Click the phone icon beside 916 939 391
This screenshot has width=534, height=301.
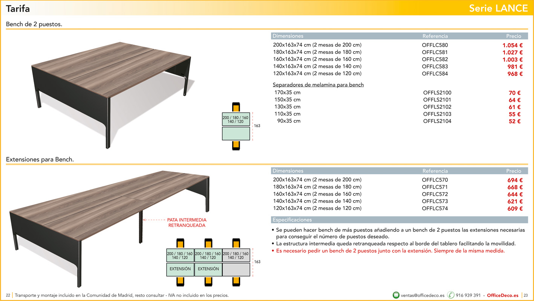click(451, 295)
